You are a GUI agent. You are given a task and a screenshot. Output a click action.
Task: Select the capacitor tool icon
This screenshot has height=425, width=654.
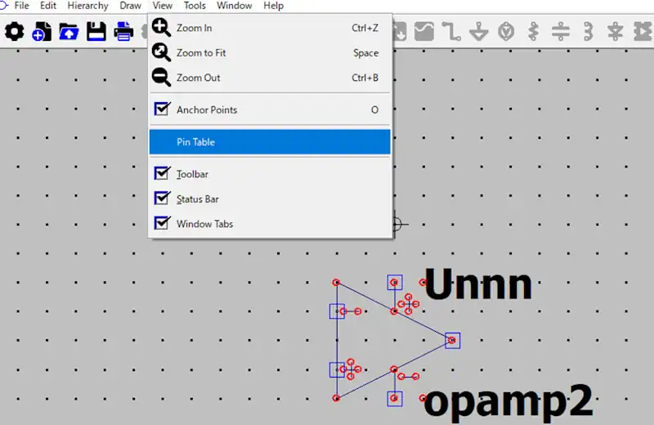point(560,32)
